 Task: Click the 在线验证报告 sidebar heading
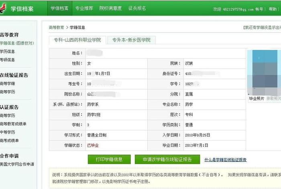(x=14, y=75)
